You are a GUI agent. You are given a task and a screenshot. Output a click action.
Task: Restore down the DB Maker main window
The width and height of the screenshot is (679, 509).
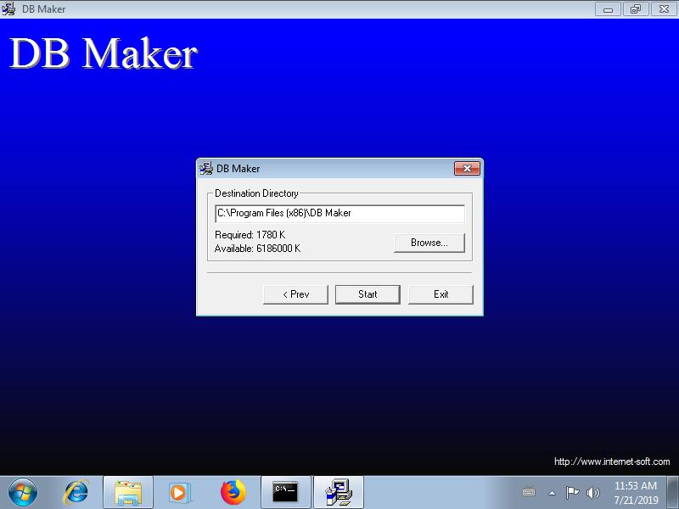click(636, 8)
